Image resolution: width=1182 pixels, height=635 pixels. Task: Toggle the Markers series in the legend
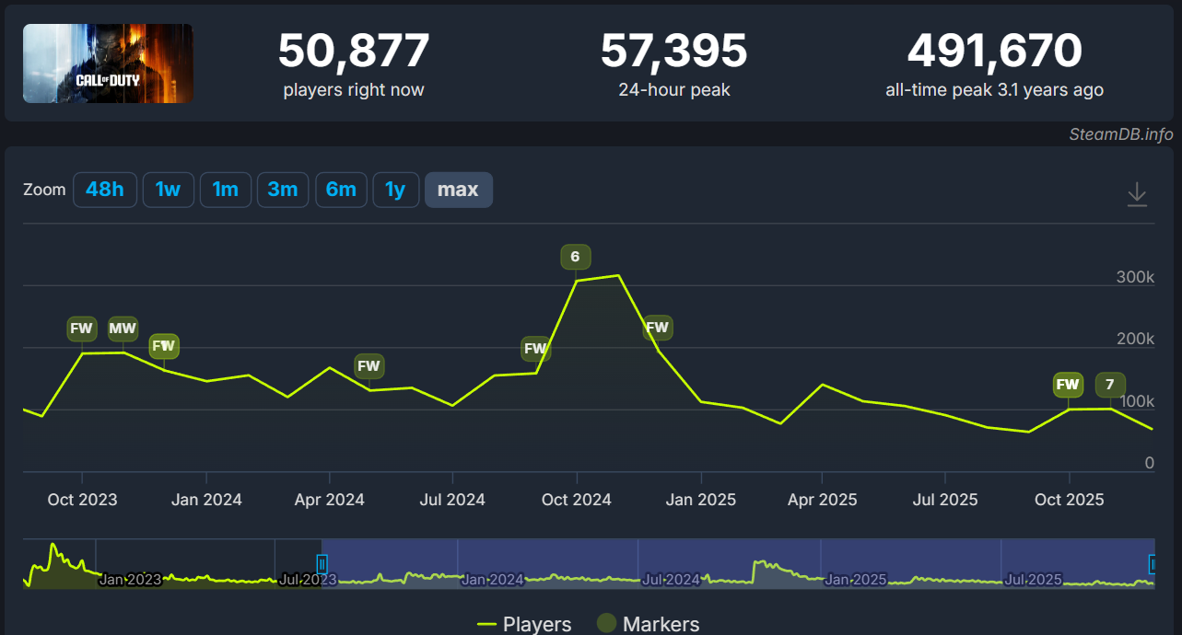[649, 624]
